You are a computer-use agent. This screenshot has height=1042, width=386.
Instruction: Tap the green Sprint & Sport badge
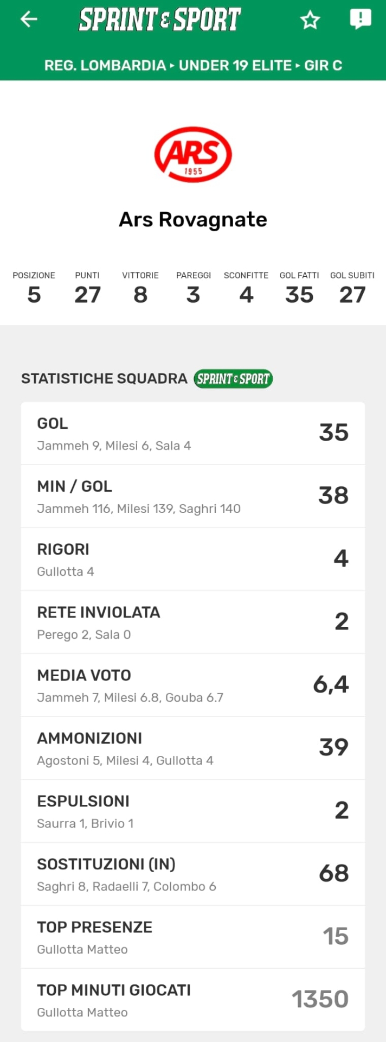click(233, 379)
